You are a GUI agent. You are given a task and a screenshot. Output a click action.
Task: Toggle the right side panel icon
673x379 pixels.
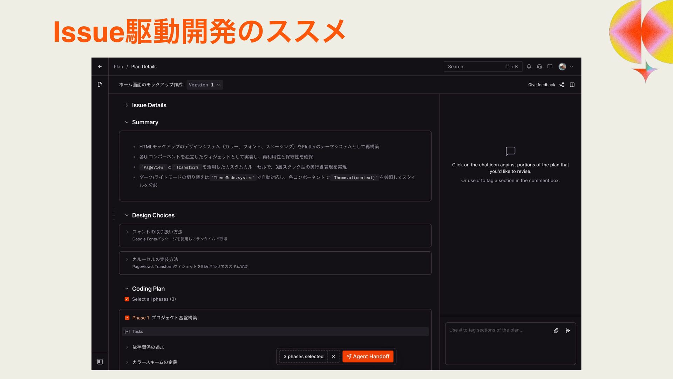pyautogui.click(x=572, y=85)
